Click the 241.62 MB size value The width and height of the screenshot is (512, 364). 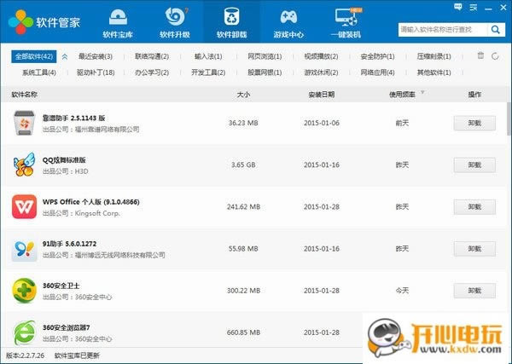coord(243,207)
